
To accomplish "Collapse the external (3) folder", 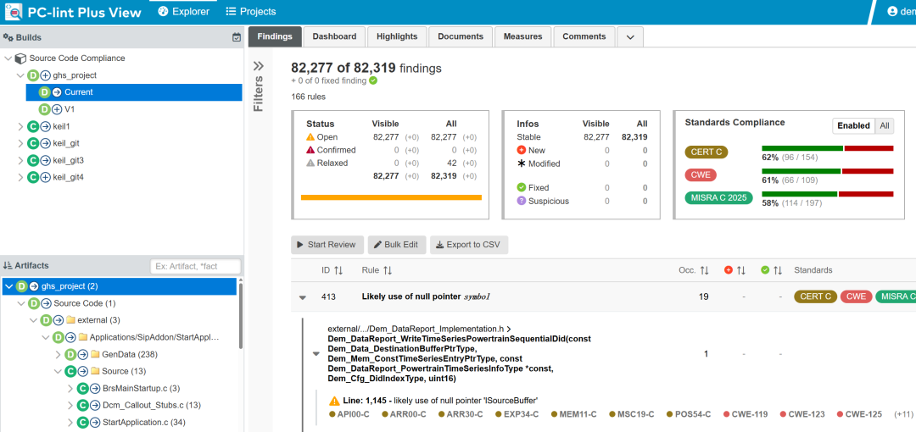I will (33, 320).
